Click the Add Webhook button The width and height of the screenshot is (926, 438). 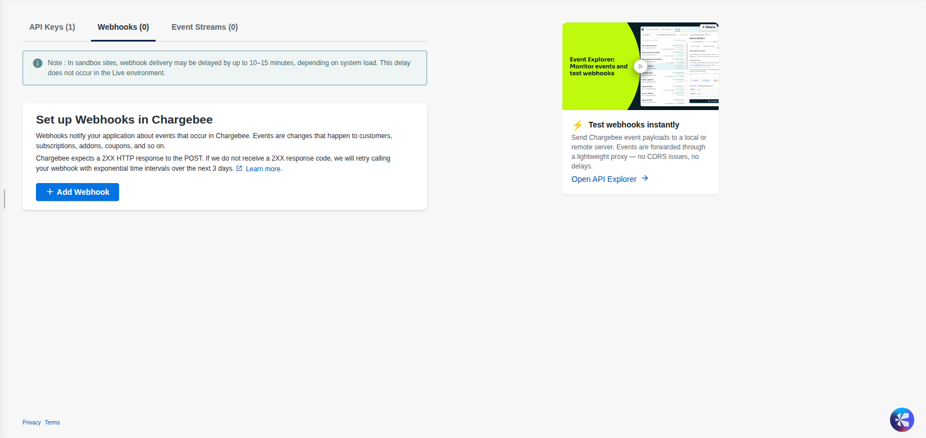[x=78, y=192]
